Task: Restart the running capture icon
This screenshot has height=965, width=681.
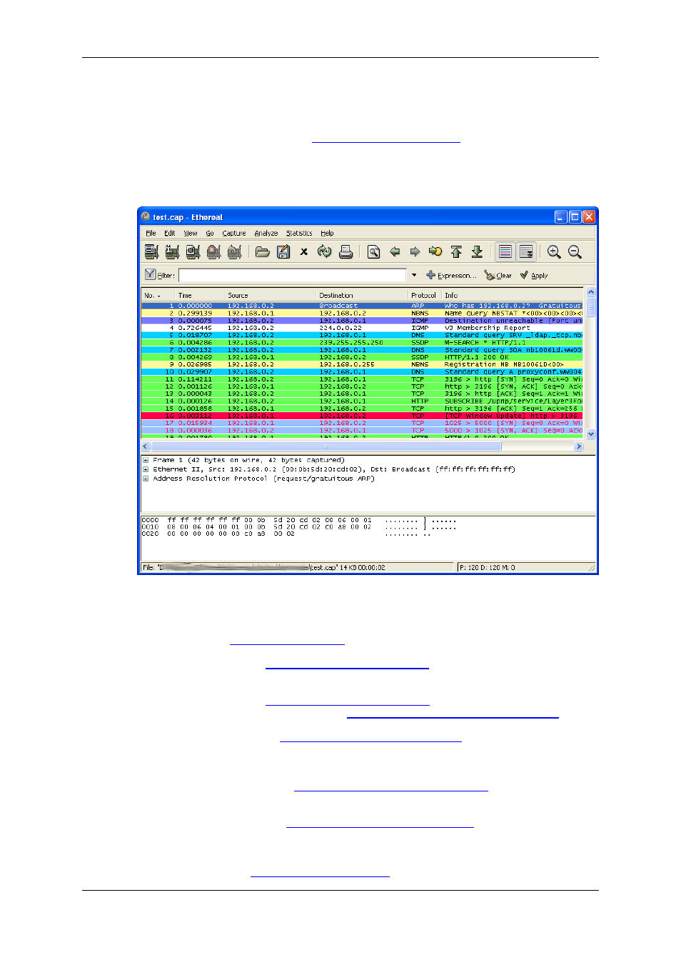Action: 234,251
